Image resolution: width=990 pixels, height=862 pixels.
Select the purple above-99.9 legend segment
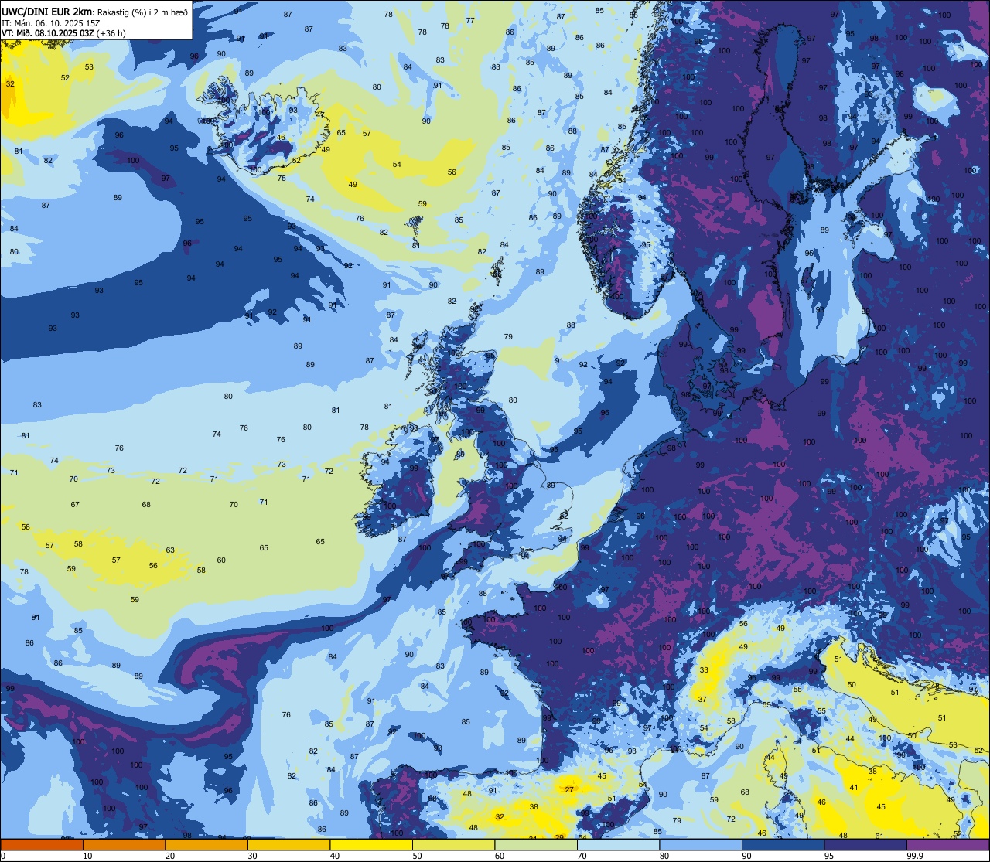click(x=947, y=845)
